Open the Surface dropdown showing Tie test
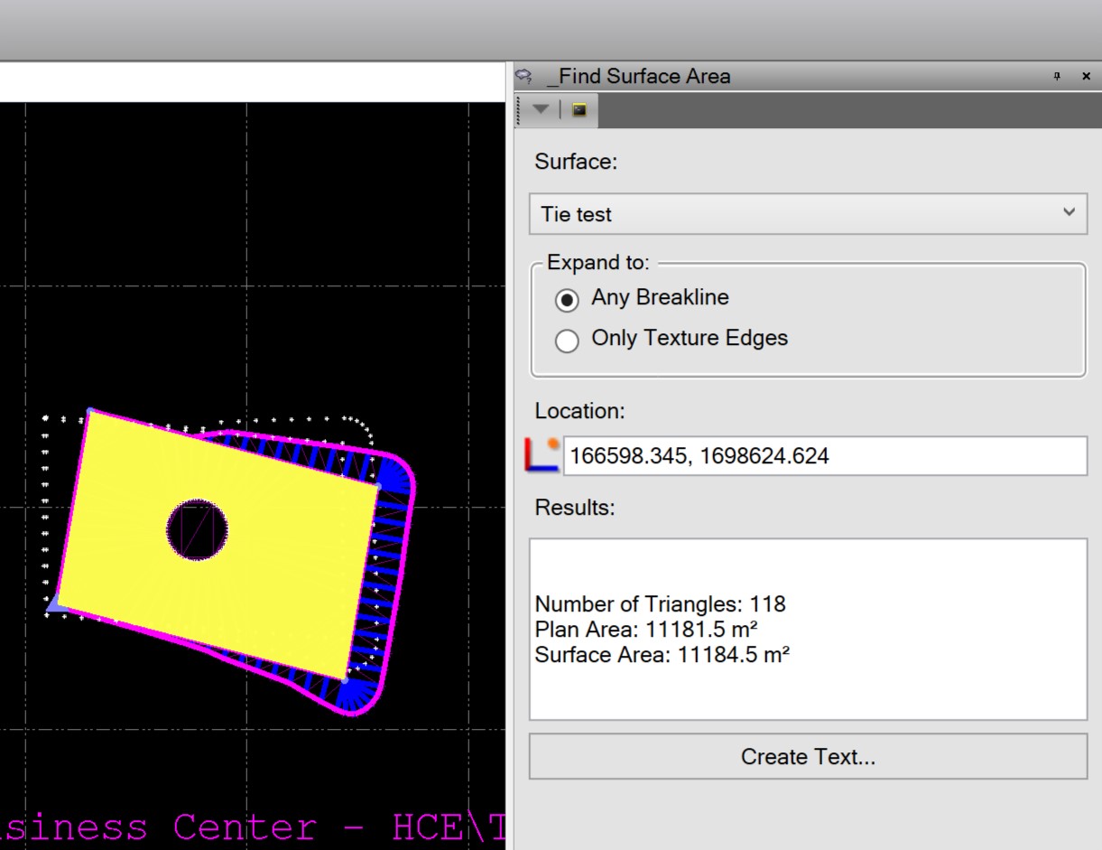1102x850 pixels. [x=808, y=214]
